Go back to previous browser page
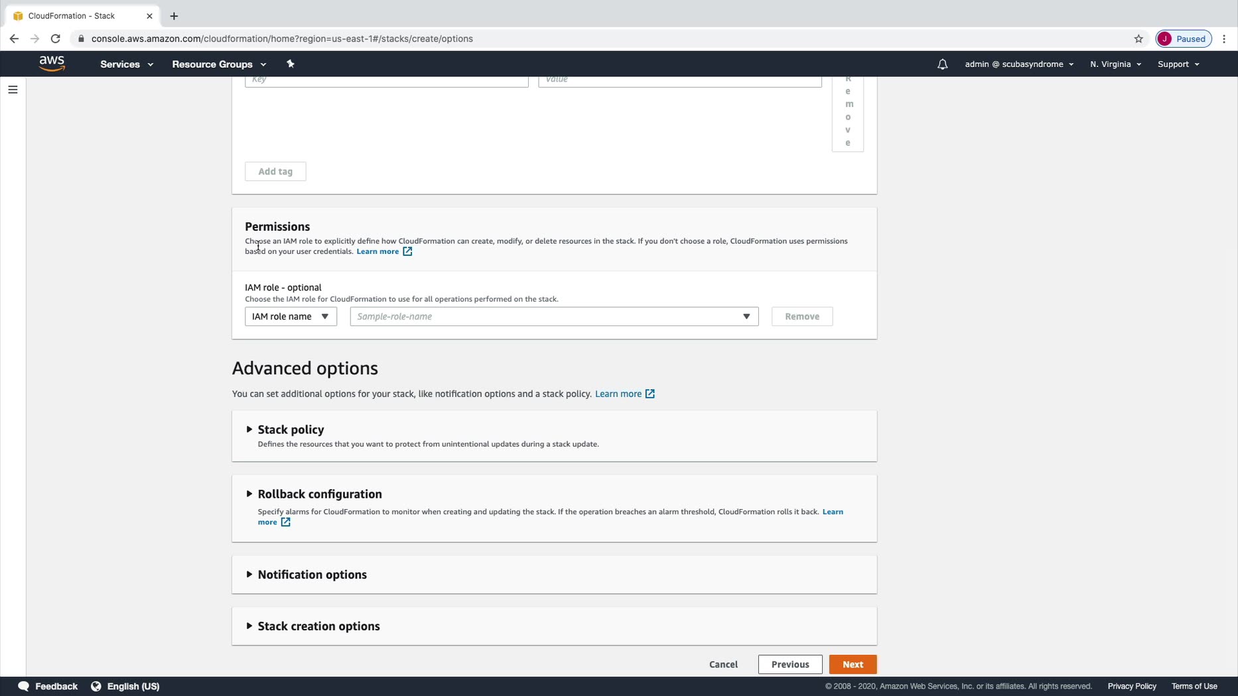Image resolution: width=1238 pixels, height=696 pixels. (14, 38)
